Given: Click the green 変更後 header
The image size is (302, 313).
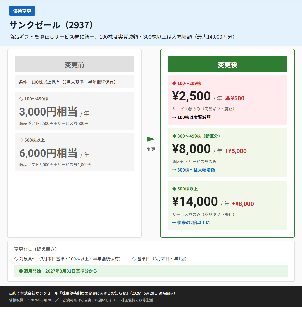Looking at the screenshot, I should coord(228,64).
